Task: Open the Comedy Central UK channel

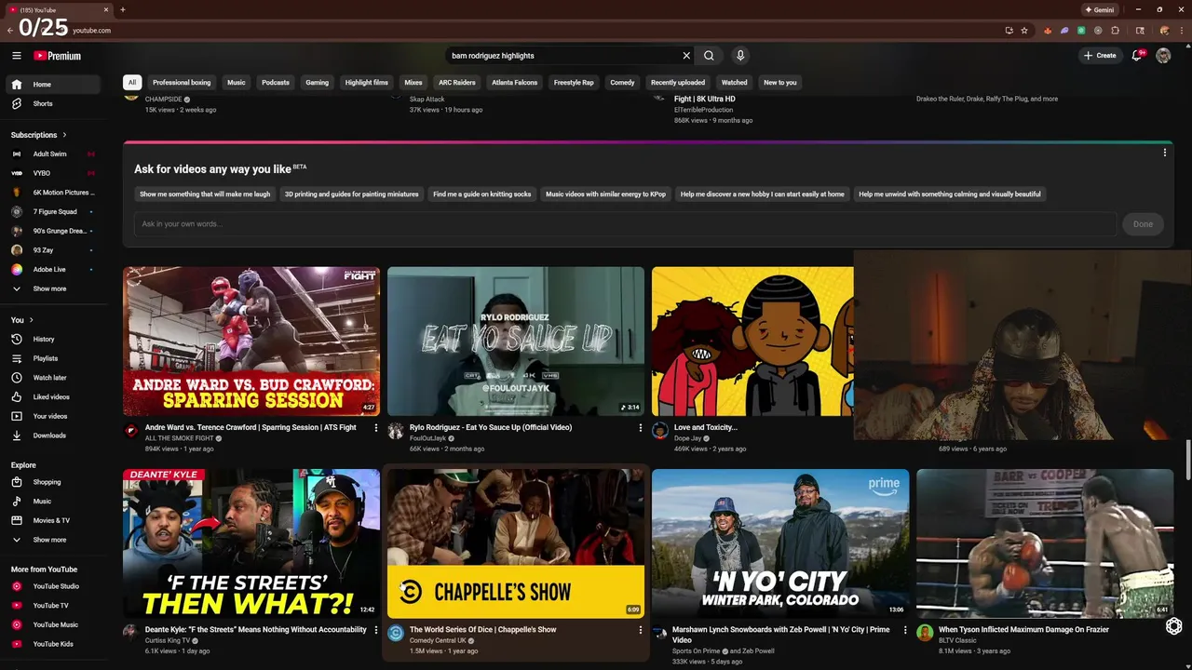Action: coord(438,640)
